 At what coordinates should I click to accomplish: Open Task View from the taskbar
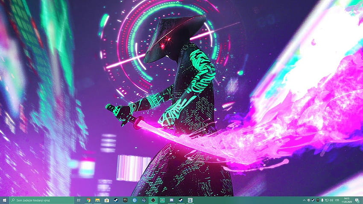79,200
